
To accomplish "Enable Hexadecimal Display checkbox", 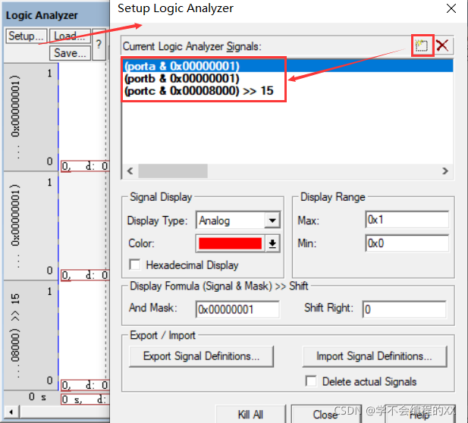I will tap(135, 265).
